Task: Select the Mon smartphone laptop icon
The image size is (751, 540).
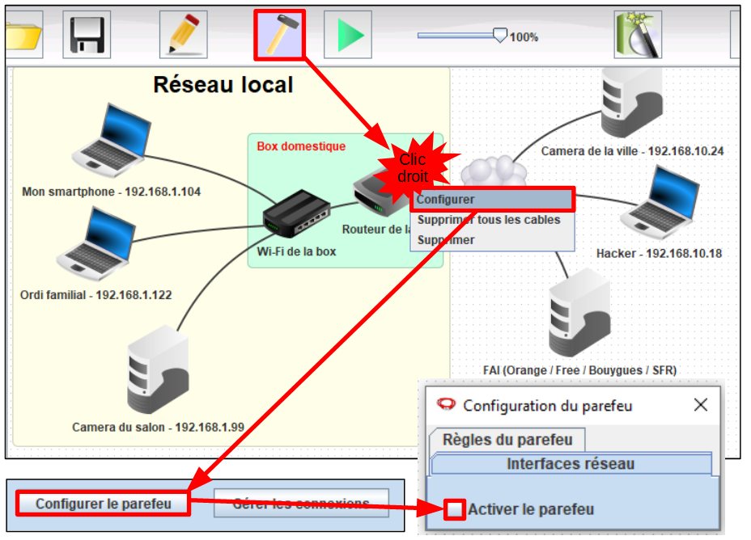Action: [x=112, y=143]
